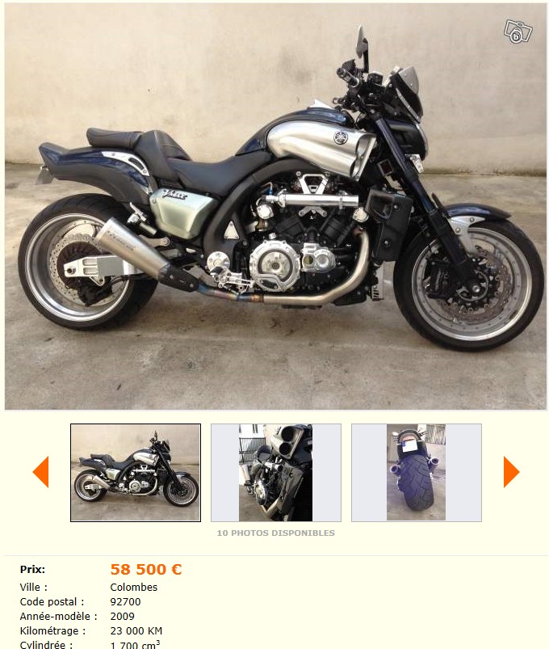Click the camera watermark icon on photo
This screenshot has height=649, width=549.
518,31
